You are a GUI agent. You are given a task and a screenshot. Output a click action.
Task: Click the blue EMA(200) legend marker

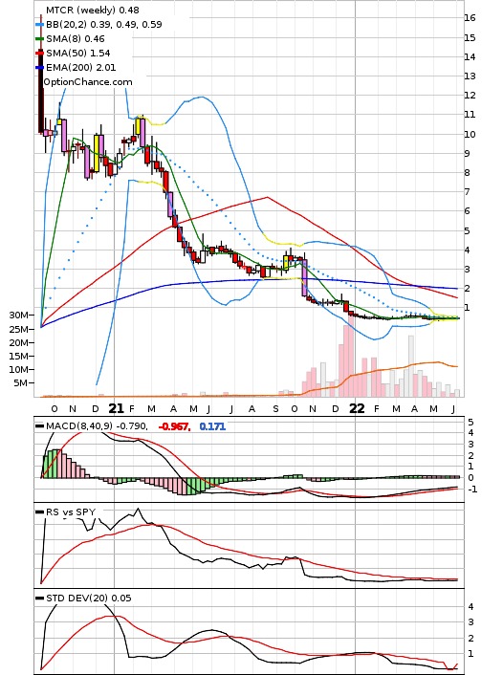(x=39, y=67)
